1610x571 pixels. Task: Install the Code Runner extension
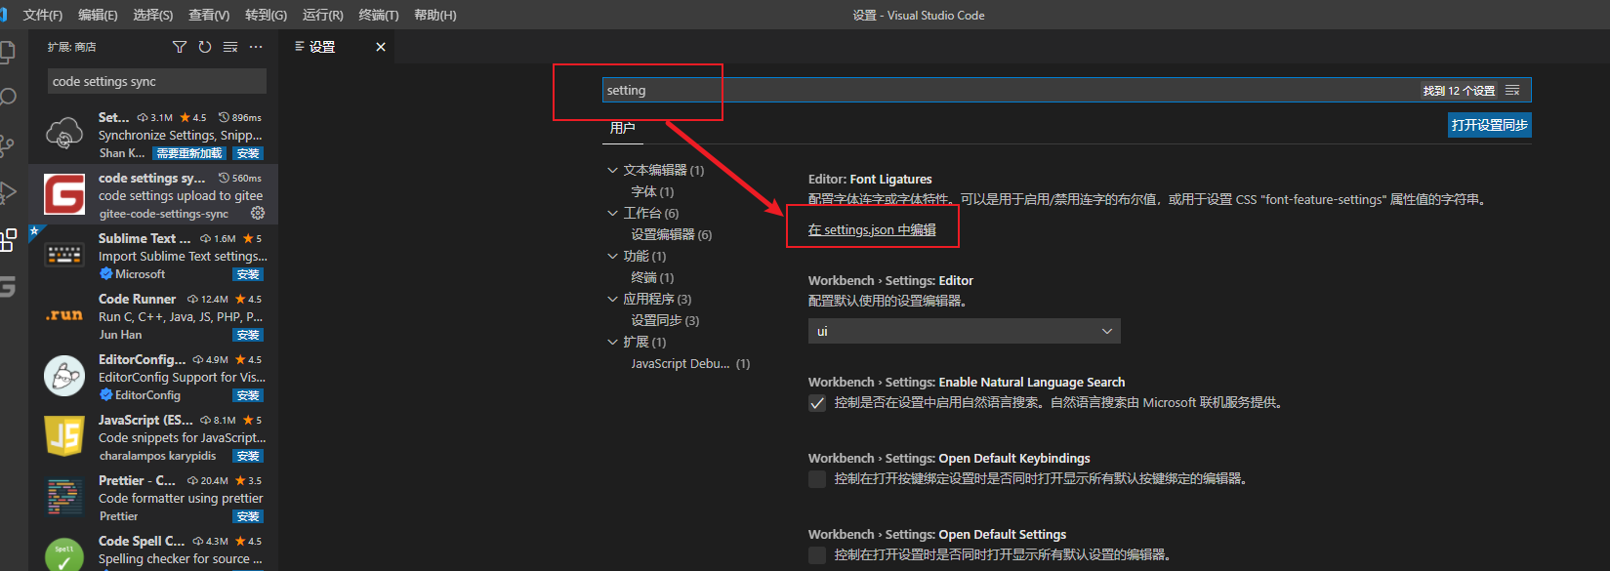pos(248,335)
